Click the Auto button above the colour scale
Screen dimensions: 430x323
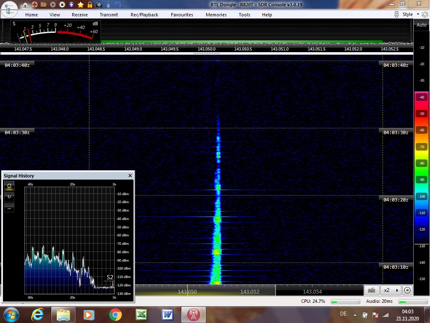(x=422, y=25)
